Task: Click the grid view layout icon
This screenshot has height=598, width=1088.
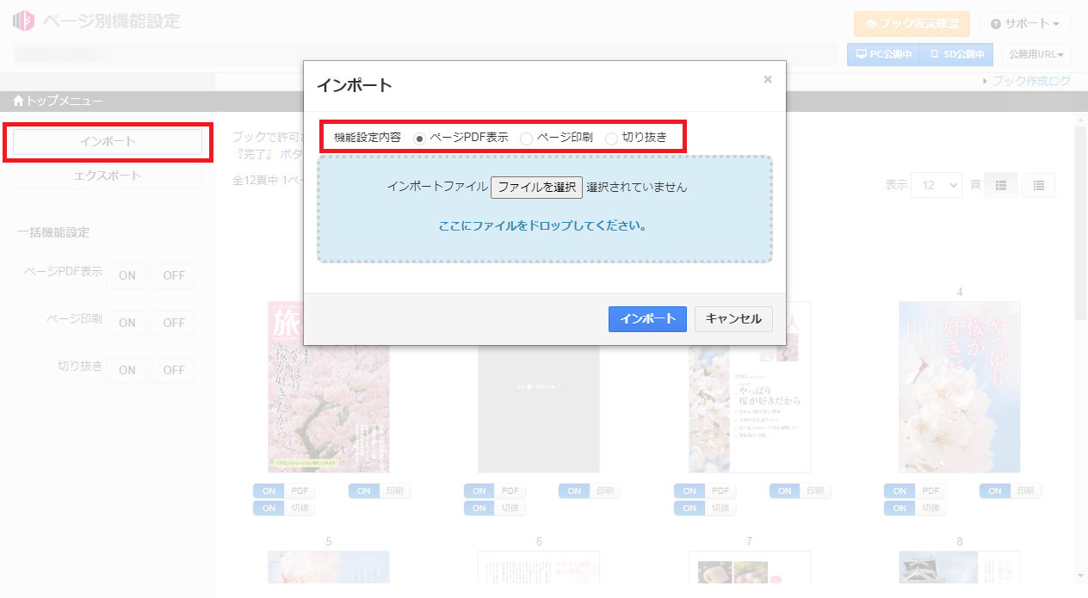Action: point(1000,184)
